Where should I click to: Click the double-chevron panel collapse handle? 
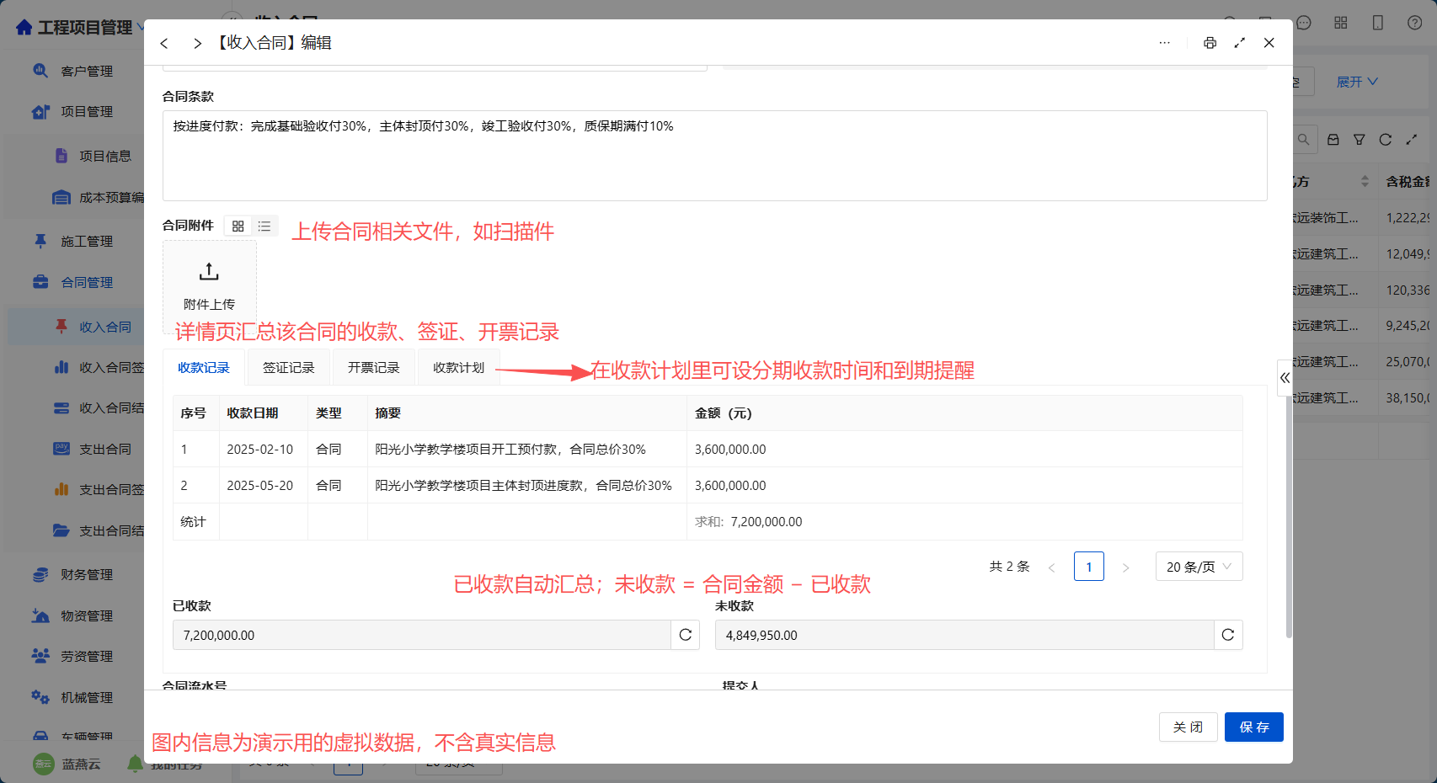click(1285, 378)
